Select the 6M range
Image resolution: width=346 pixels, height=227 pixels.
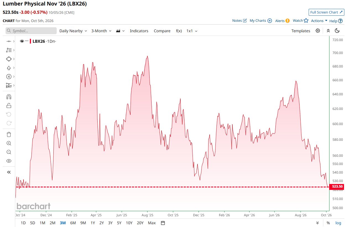click(73, 223)
